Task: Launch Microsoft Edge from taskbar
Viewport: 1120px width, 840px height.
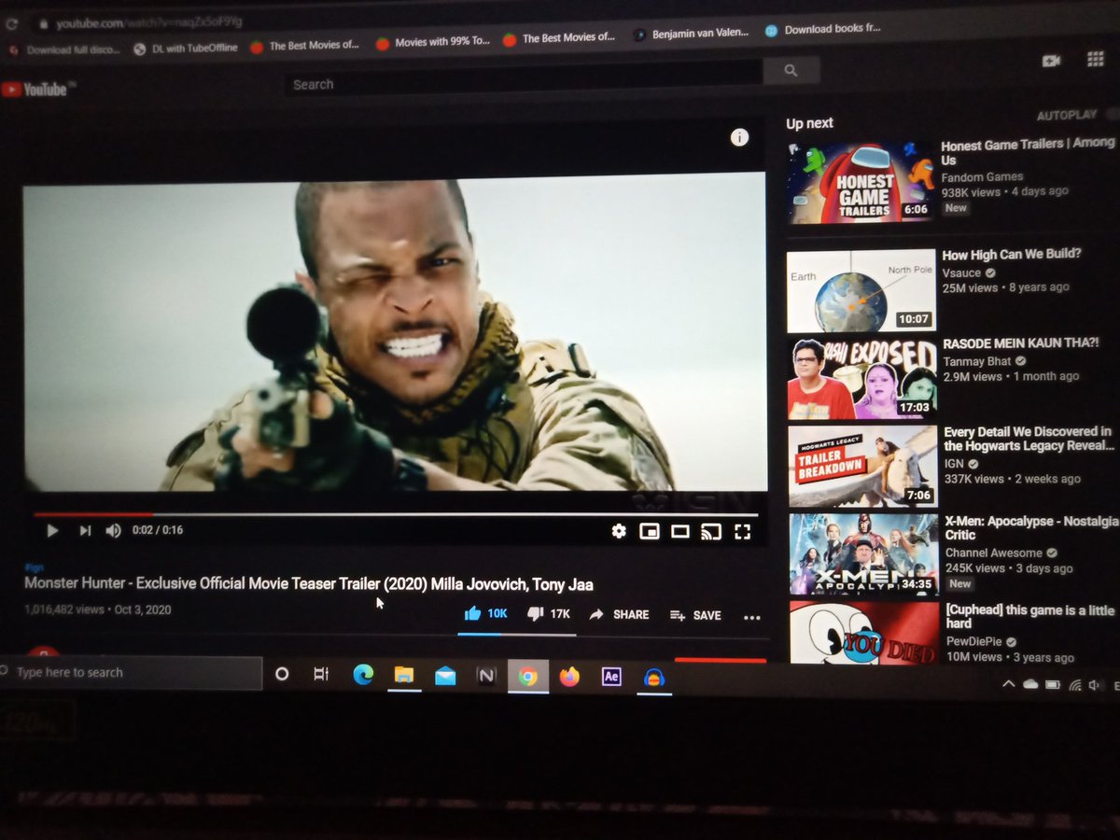Action: [x=363, y=675]
